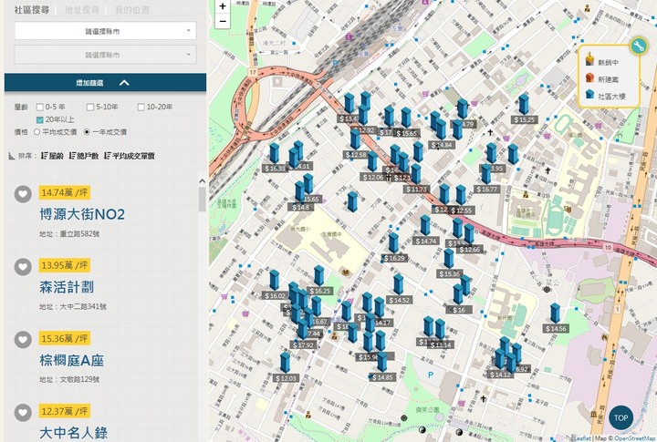Click the building marker priced $17.92
Viewport: 657px width, 442px height.
click(303, 330)
